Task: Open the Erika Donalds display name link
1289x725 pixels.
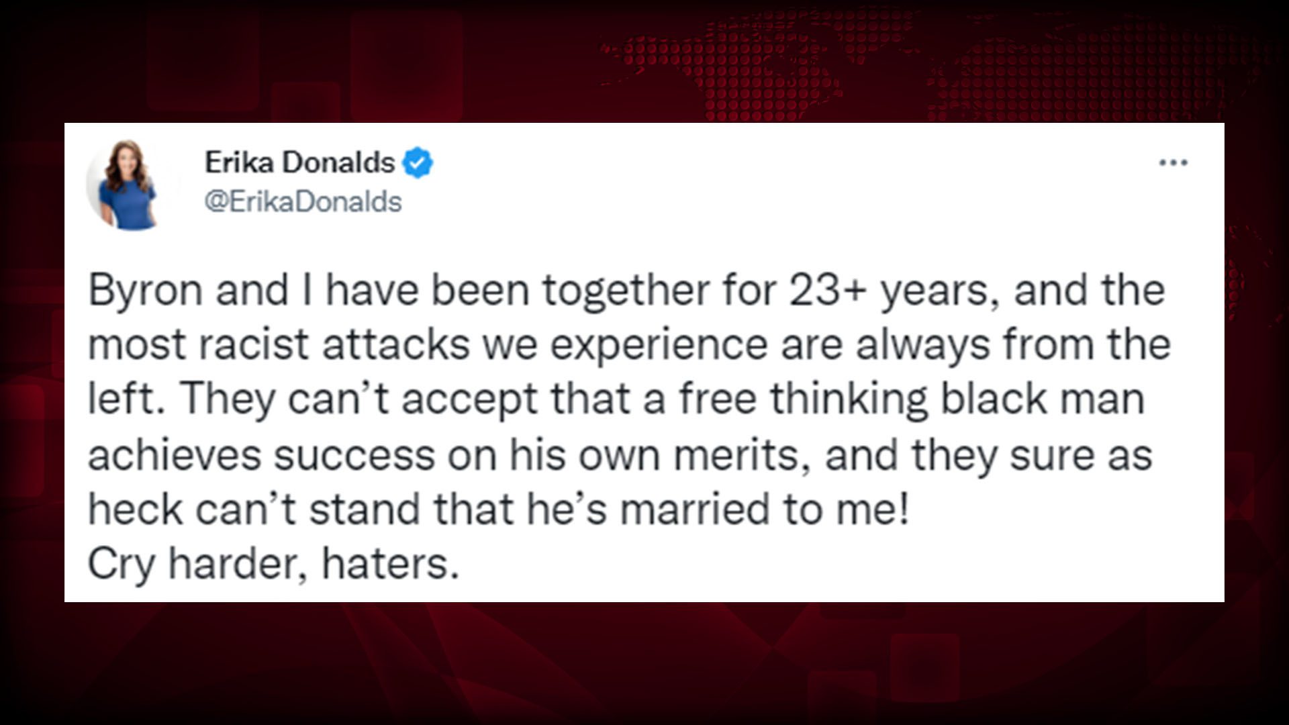Action: tap(299, 163)
